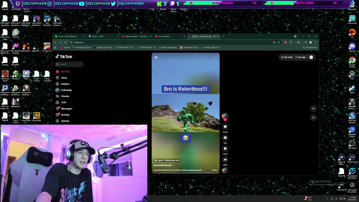Image resolution: width=359 pixels, height=202 pixels.
Task: Expand the caption with 'more' link
Action: click(215, 170)
